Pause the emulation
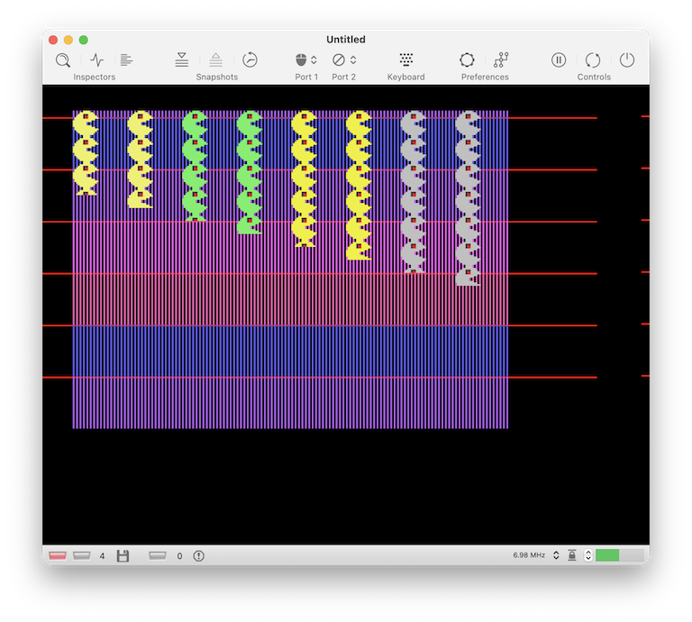Image resolution: width=692 pixels, height=622 pixels. point(559,60)
